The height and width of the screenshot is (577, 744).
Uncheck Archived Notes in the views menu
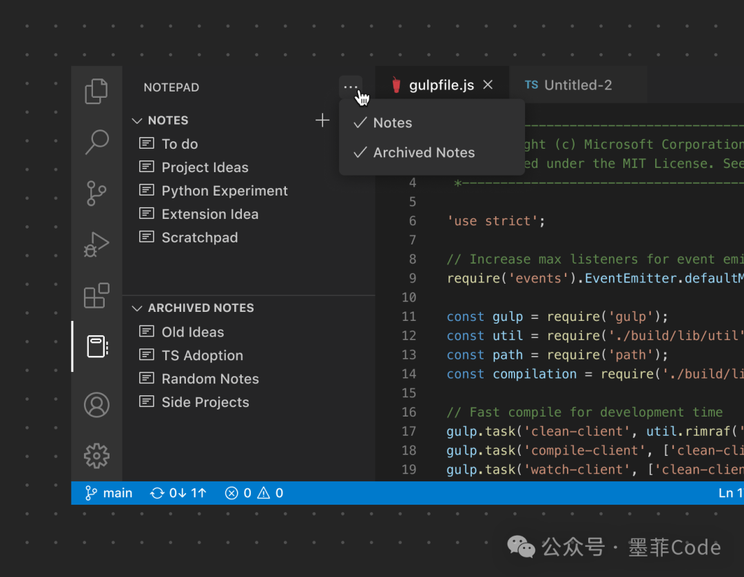tap(423, 153)
